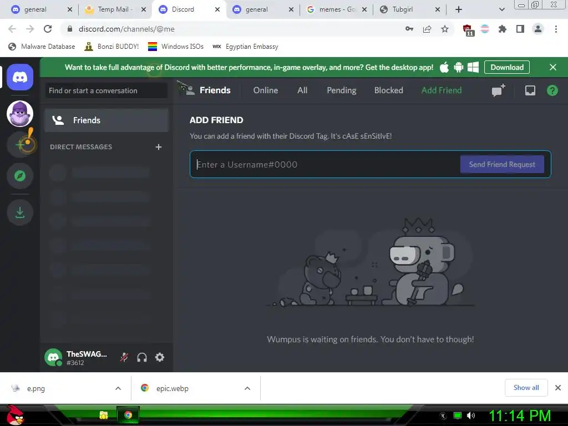The width and height of the screenshot is (568, 426).
Task: Switch to the All friends tab
Action: [x=302, y=90]
